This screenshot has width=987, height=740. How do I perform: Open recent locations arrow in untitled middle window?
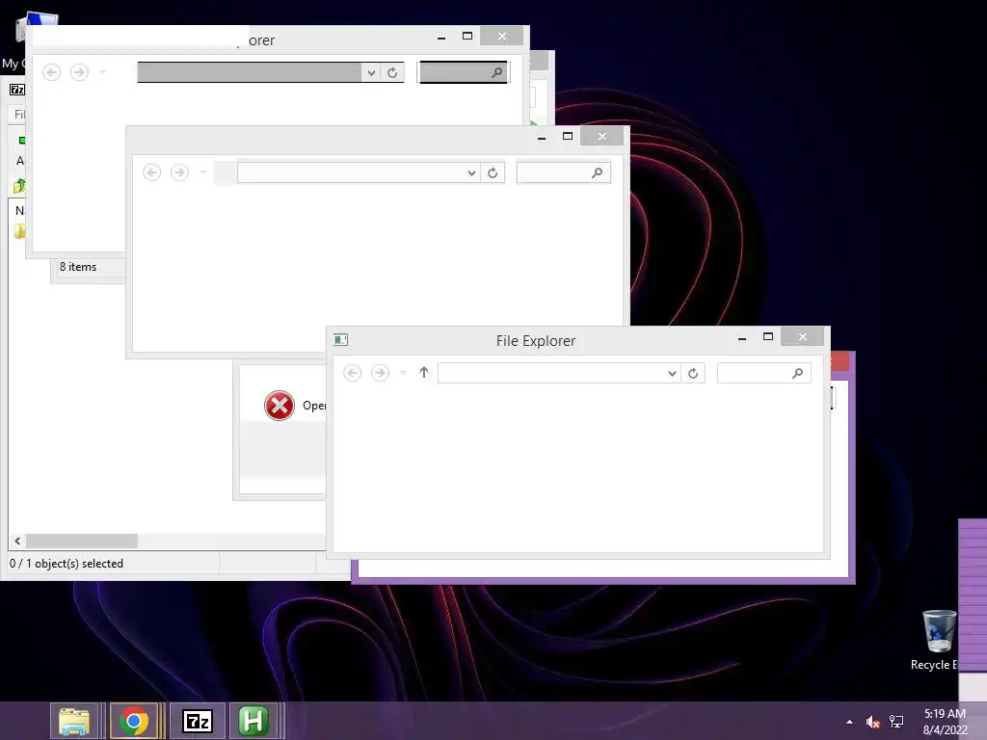[x=202, y=172]
